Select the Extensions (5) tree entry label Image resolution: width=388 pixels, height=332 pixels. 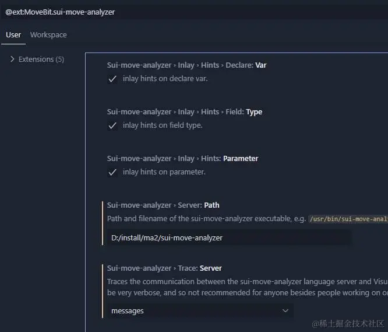pyautogui.click(x=41, y=60)
